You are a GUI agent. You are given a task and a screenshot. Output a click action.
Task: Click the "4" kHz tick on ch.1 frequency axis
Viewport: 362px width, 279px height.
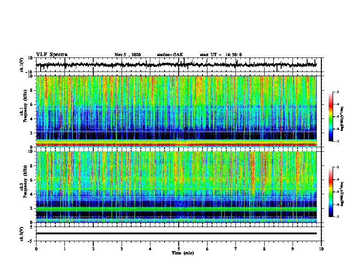pos(32,119)
